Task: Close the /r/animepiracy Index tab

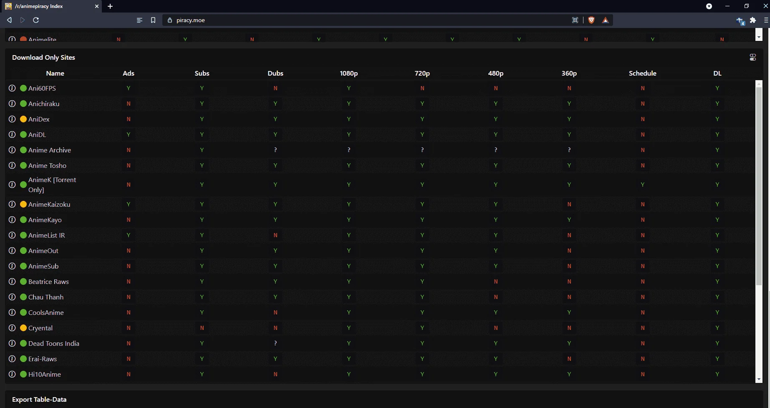Action: coord(96,6)
